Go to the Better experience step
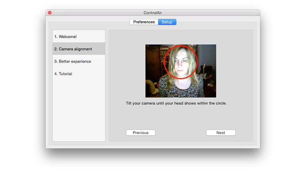The image size is (306, 172). (x=79, y=62)
